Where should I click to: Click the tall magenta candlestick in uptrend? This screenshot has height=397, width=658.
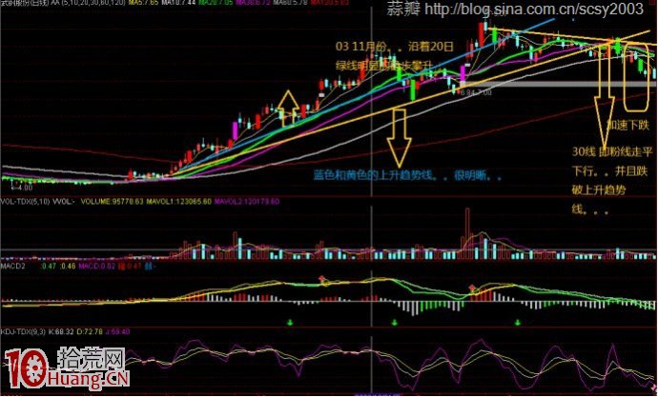(235, 130)
